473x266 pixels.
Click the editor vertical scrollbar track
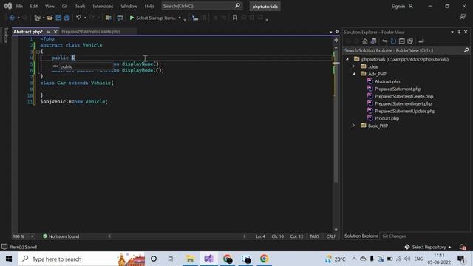[336, 138]
